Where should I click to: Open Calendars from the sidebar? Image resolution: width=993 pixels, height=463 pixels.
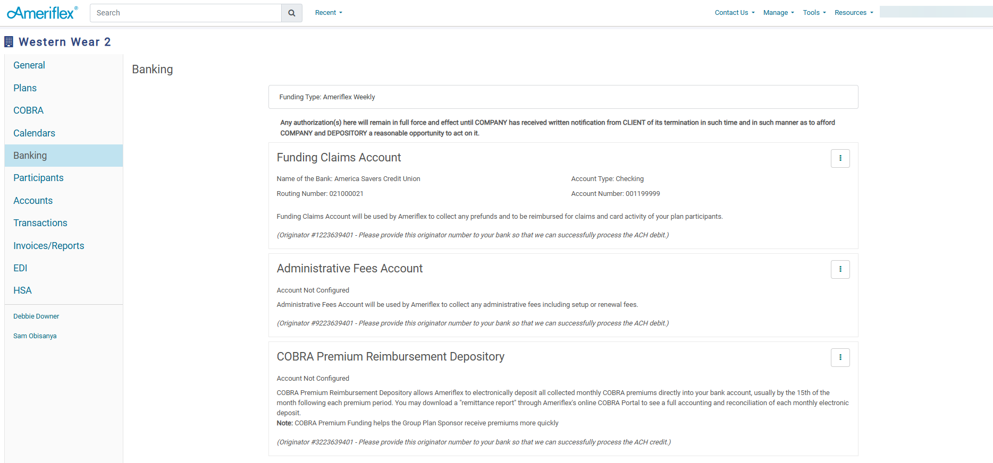click(x=64, y=133)
